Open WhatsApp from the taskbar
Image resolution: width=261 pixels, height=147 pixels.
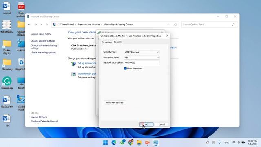pyautogui.click(x=122, y=143)
